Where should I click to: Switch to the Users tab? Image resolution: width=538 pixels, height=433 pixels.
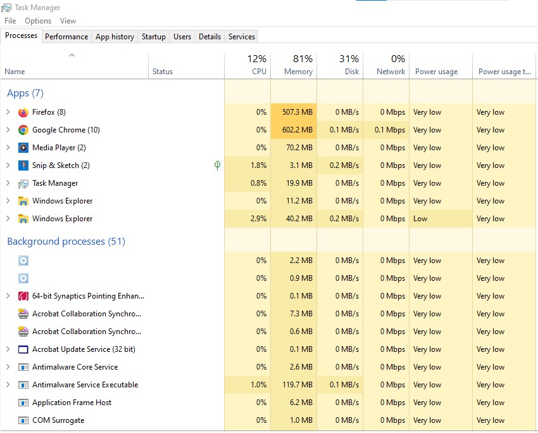182,37
